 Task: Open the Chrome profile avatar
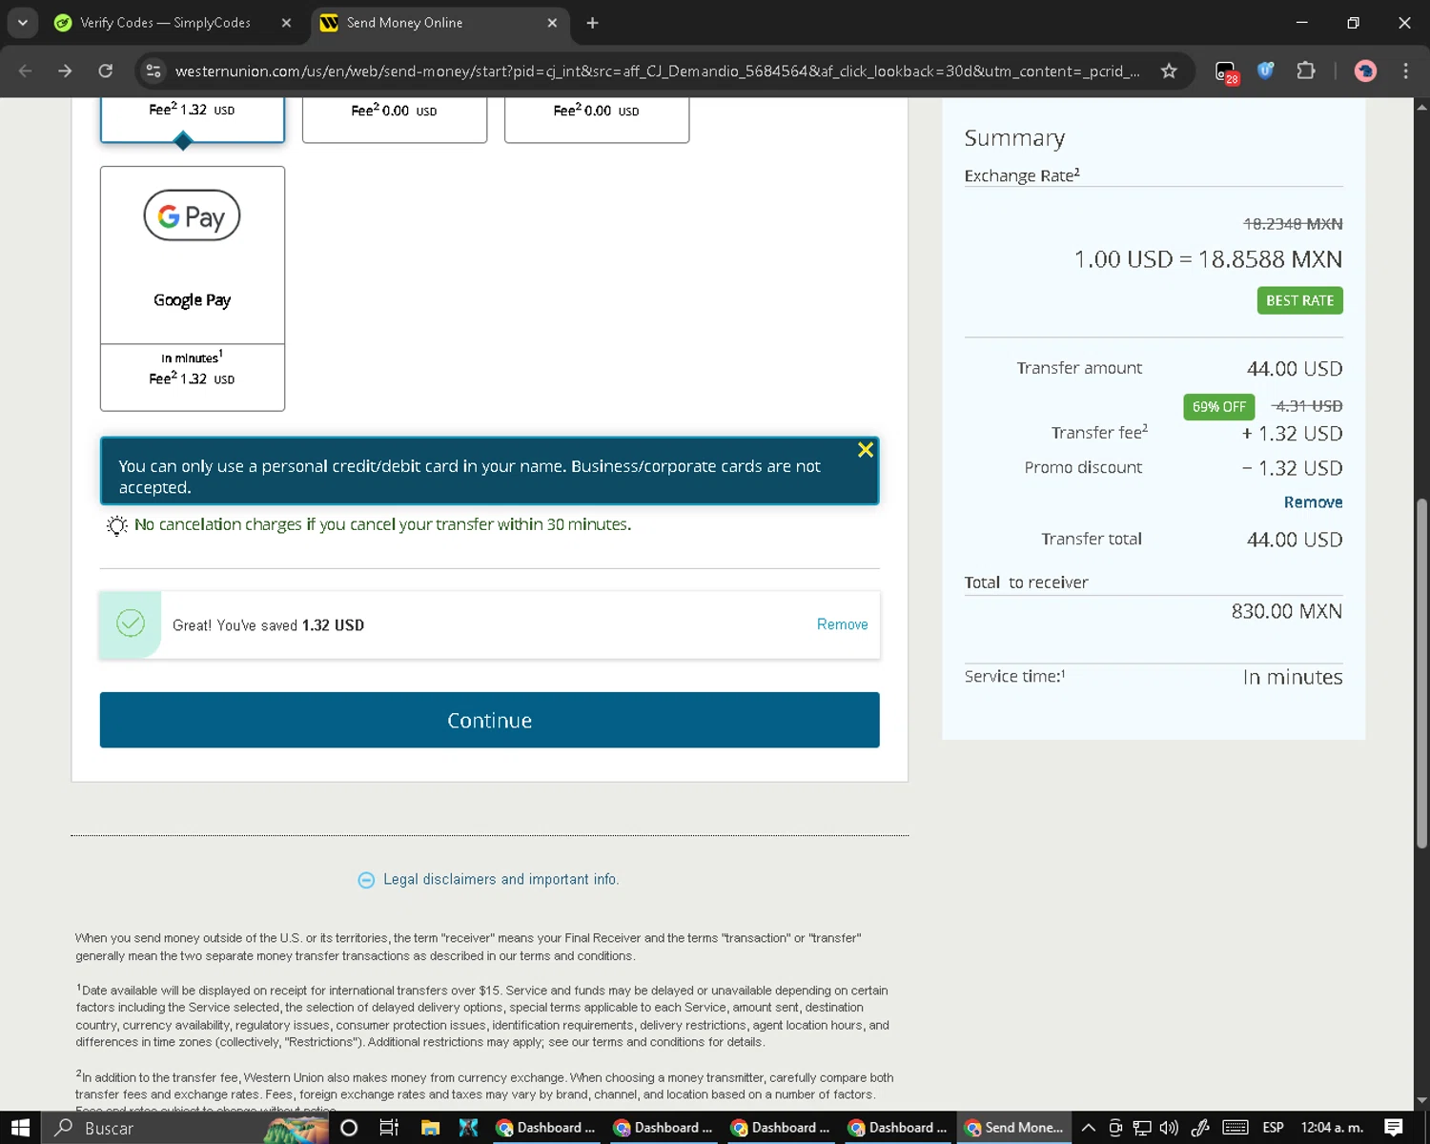[x=1365, y=71]
